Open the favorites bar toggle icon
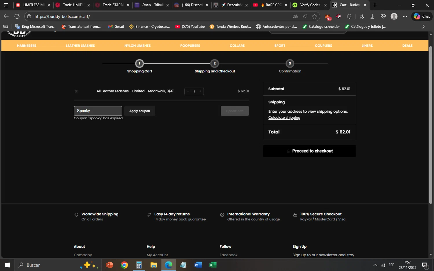 coord(5,27)
